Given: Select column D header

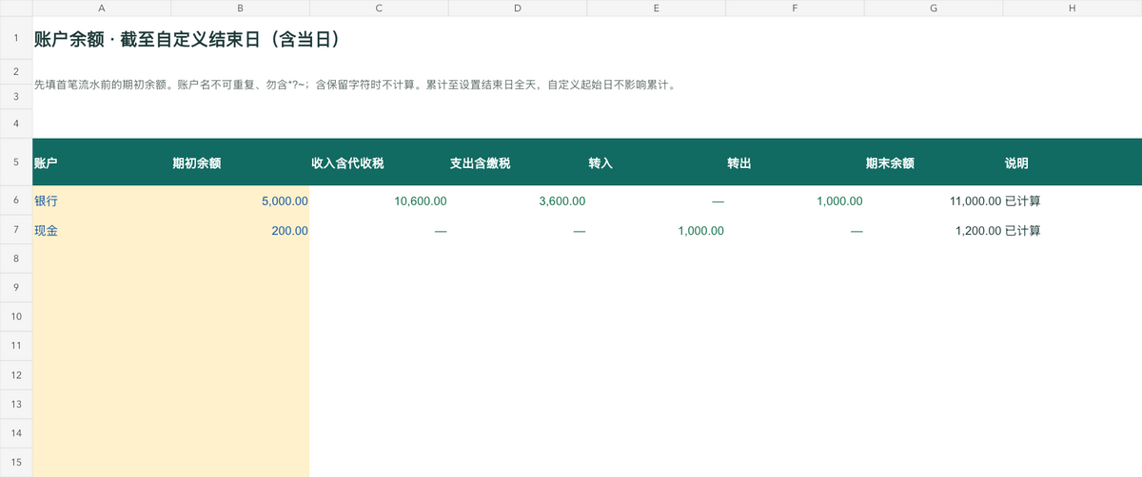Looking at the screenshot, I should [518, 8].
